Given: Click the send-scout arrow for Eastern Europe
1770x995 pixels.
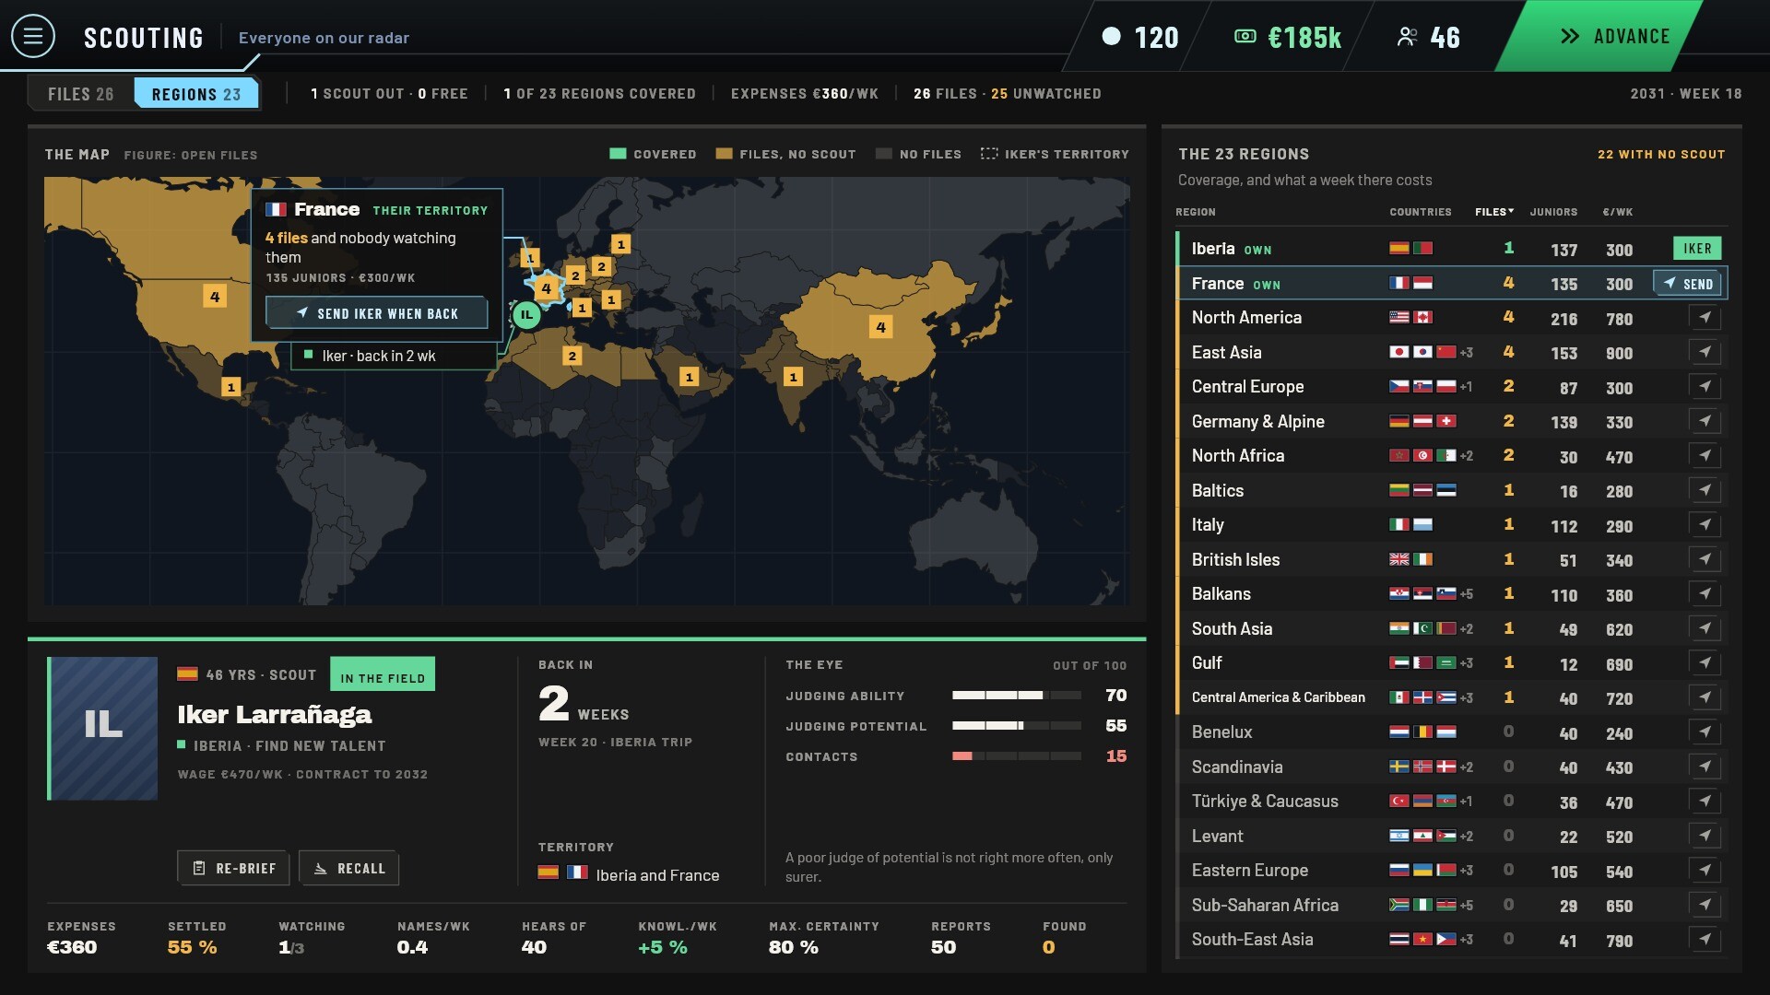Looking at the screenshot, I should pyautogui.click(x=1705, y=871).
